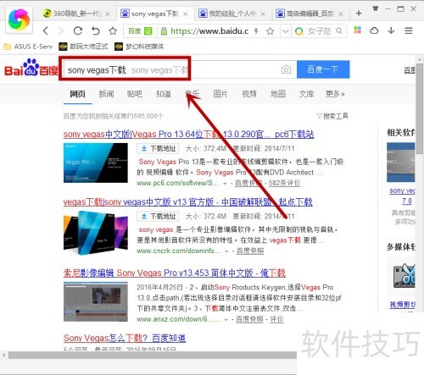Close the 360导航 tab
Viewport: 424px width, 375px height.
[x=108, y=14]
